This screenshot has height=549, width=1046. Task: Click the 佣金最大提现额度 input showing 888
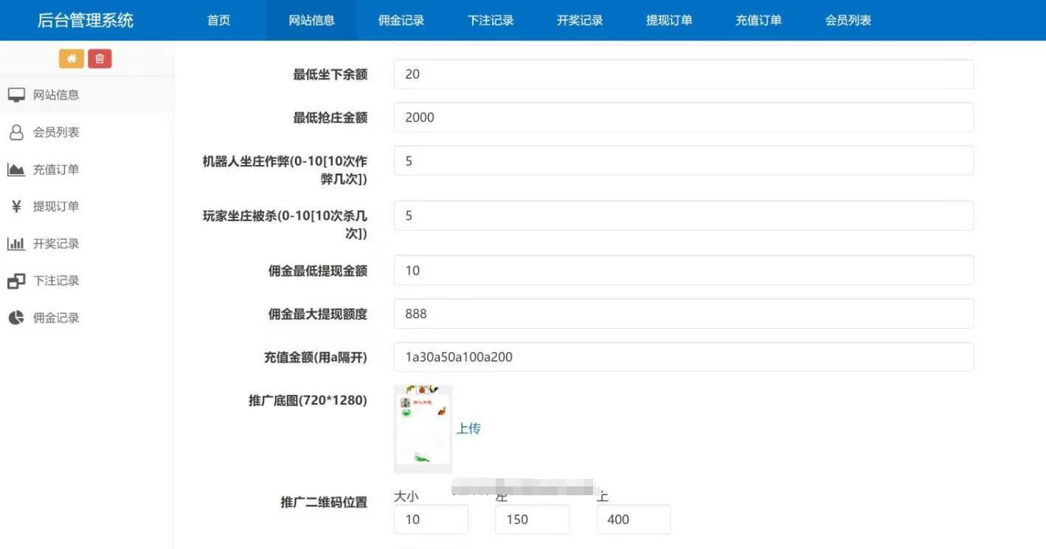point(682,313)
